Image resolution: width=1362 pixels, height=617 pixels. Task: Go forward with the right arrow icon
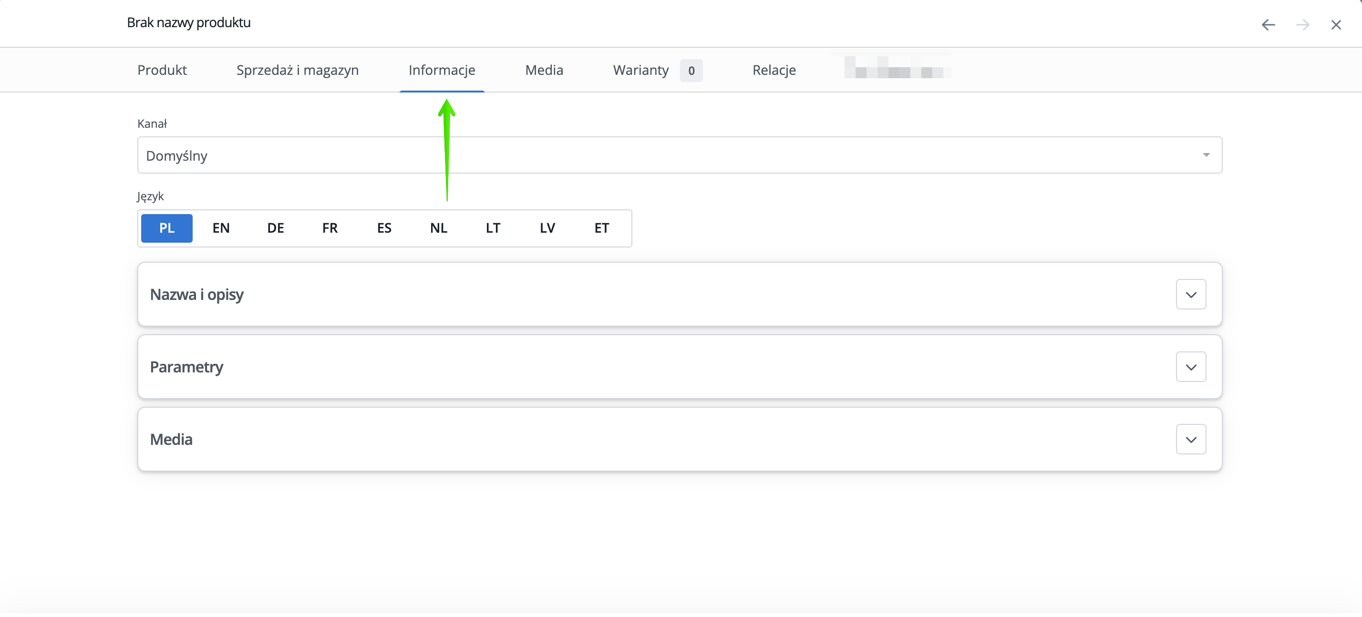point(1302,25)
